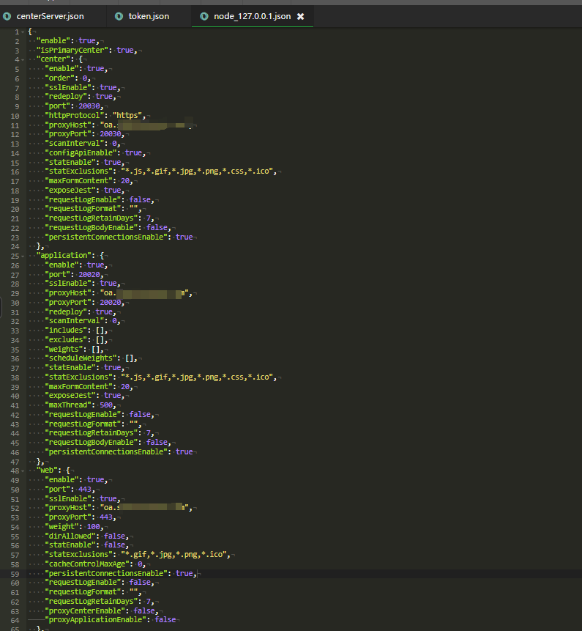Collapse the "center" block fold arrow
Screen dimensions: 582x631
[x=24, y=59]
